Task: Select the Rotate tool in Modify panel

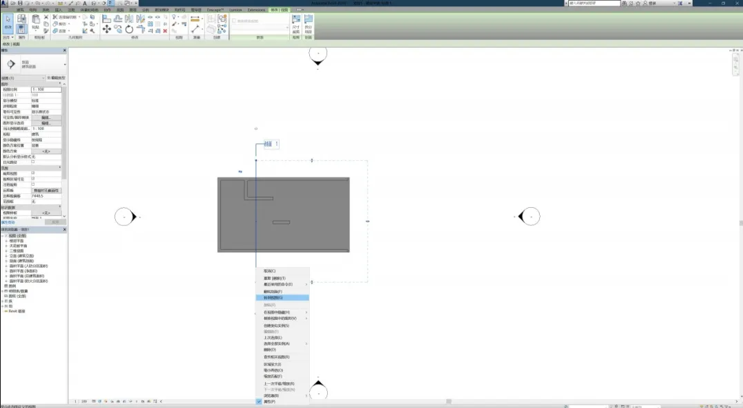Action: pyautogui.click(x=129, y=30)
